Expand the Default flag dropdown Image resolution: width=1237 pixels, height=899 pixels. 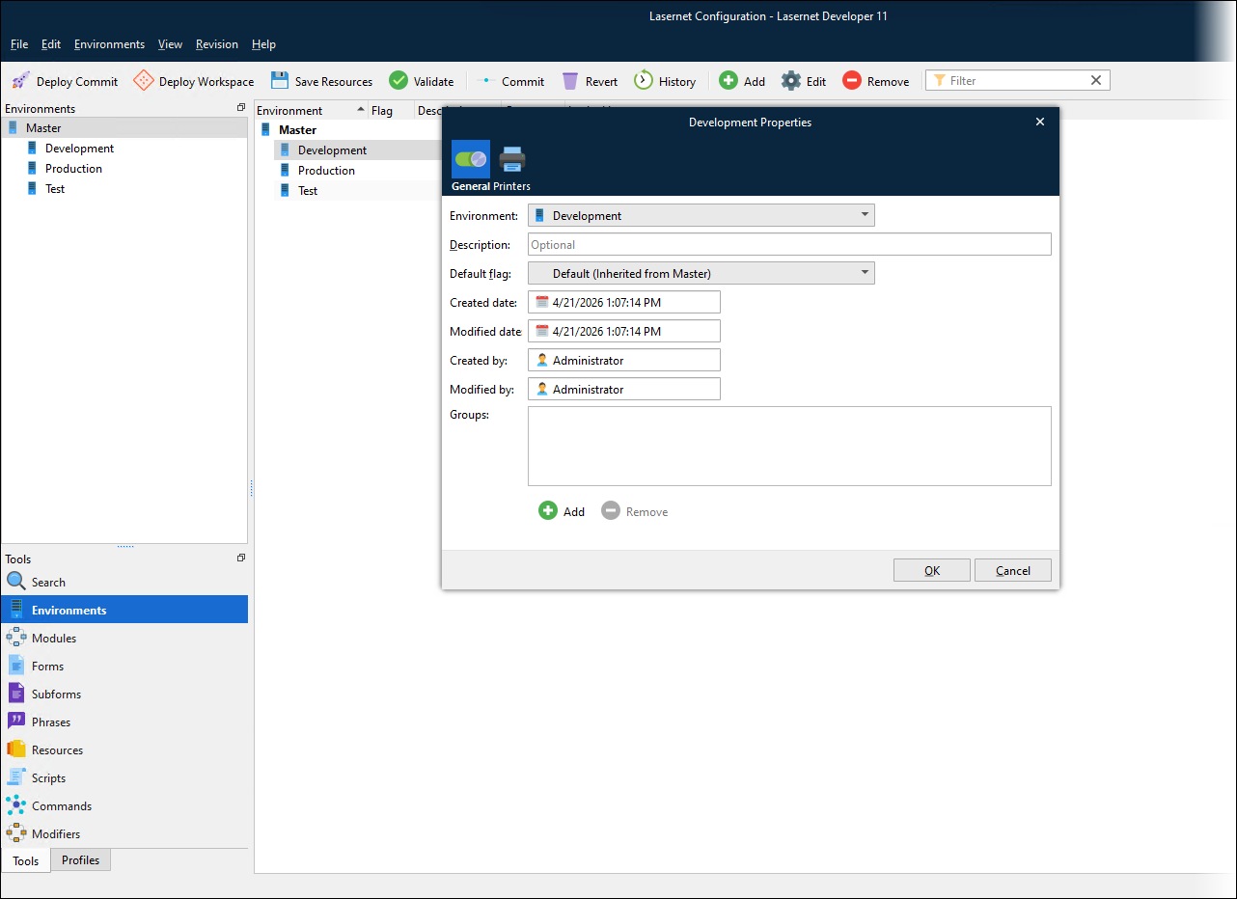[701, 273]
